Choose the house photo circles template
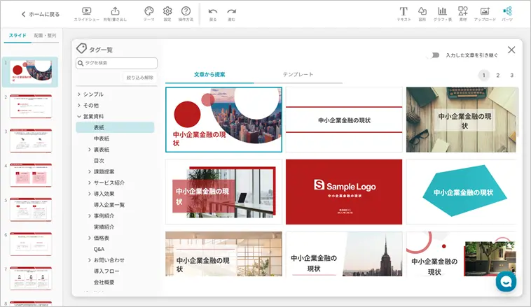This screenshot has height=307, width=531. 462,254
